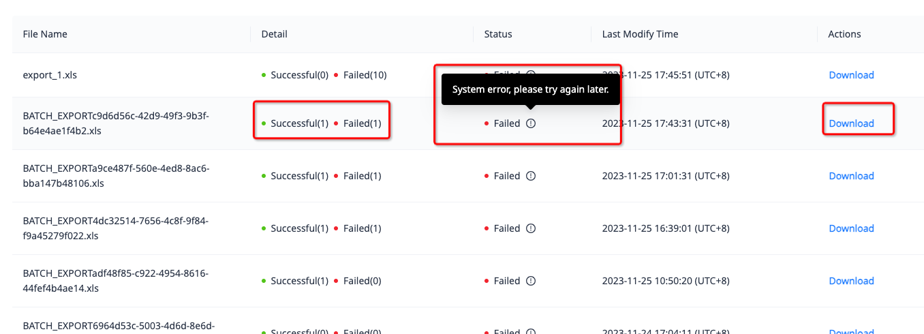Image resolution: width=924 pixels, height=334 pixels.
Task: Click the 2023-11-25 16:39:01 timestamp
Action: [666, 228]
